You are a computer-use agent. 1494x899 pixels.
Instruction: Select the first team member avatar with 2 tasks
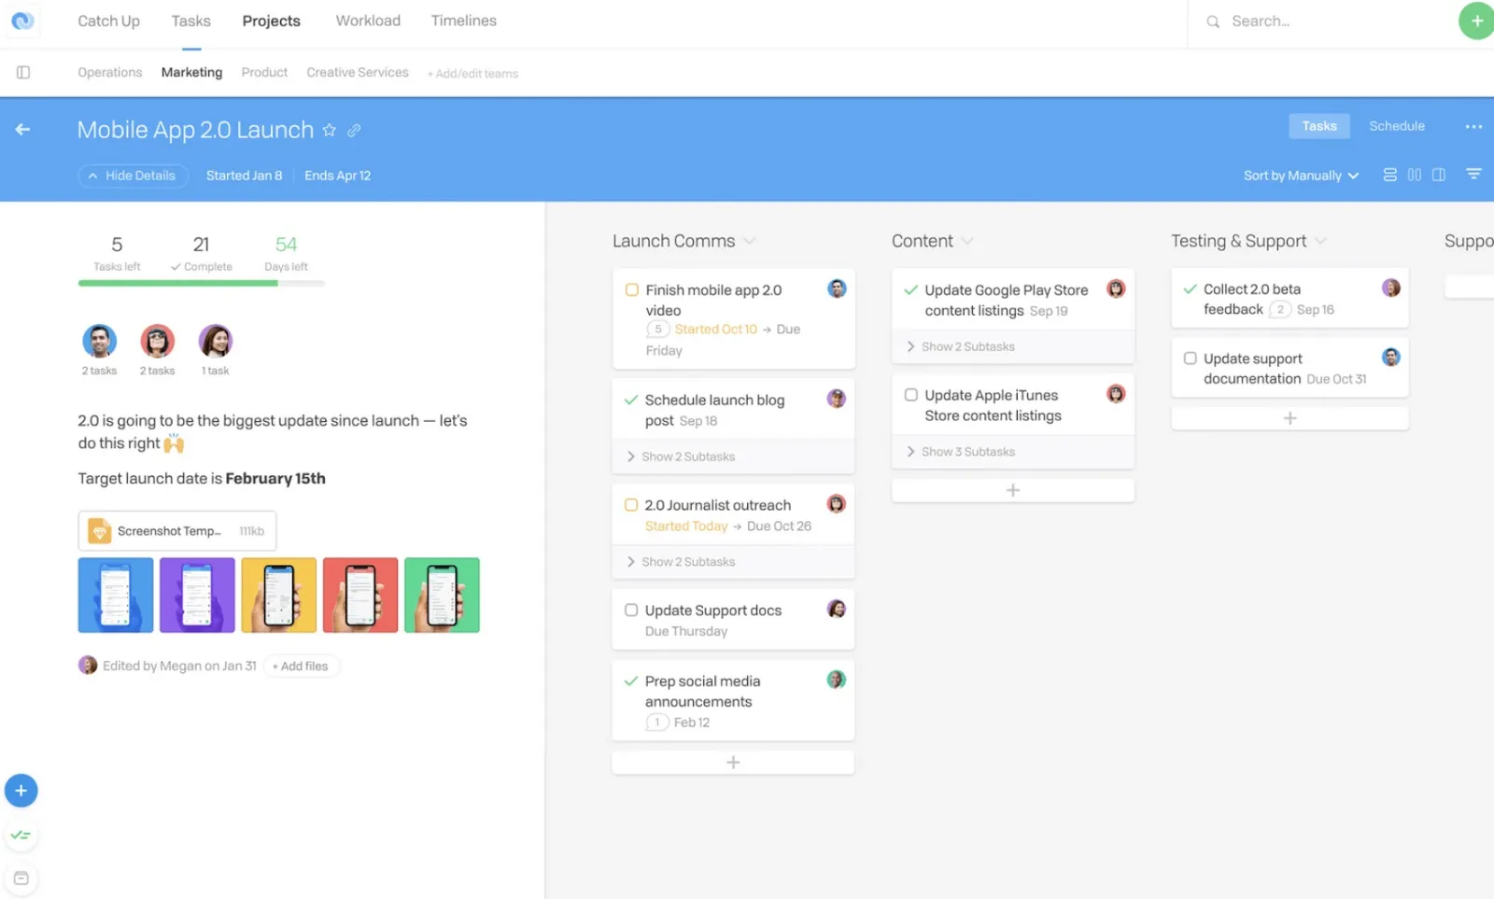[99, 341]
